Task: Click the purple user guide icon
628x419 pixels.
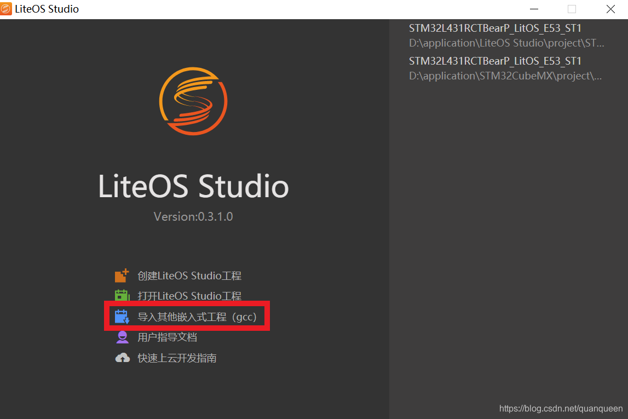Action: tap(123, 337)
